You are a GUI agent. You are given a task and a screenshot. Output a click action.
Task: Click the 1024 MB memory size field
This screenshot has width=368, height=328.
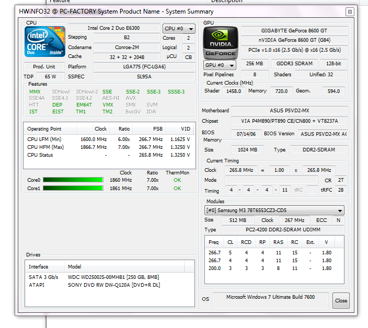247,149
